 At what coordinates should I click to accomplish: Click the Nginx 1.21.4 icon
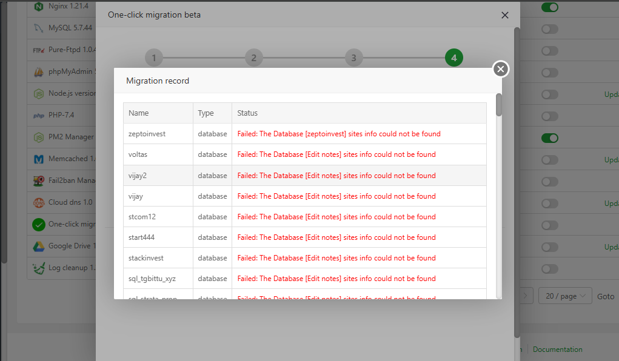click(39, 7)
